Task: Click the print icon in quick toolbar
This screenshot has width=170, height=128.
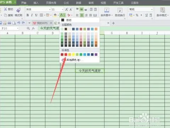Action: [x=9, y=23]
